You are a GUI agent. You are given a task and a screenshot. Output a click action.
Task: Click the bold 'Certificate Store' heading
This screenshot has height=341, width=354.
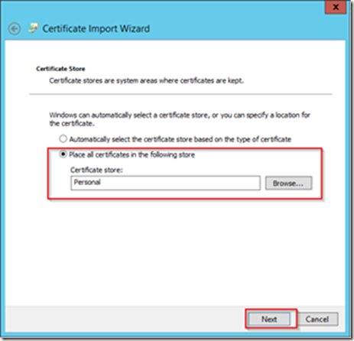click(x=60, y=69)
